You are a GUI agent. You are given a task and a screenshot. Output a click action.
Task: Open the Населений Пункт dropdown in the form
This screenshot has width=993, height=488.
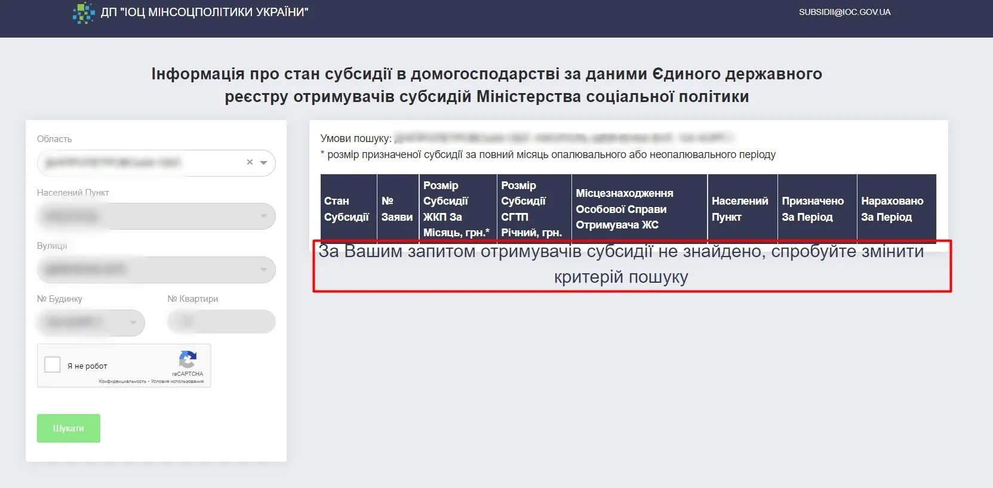pyautogui.click(x=156, y=216)
